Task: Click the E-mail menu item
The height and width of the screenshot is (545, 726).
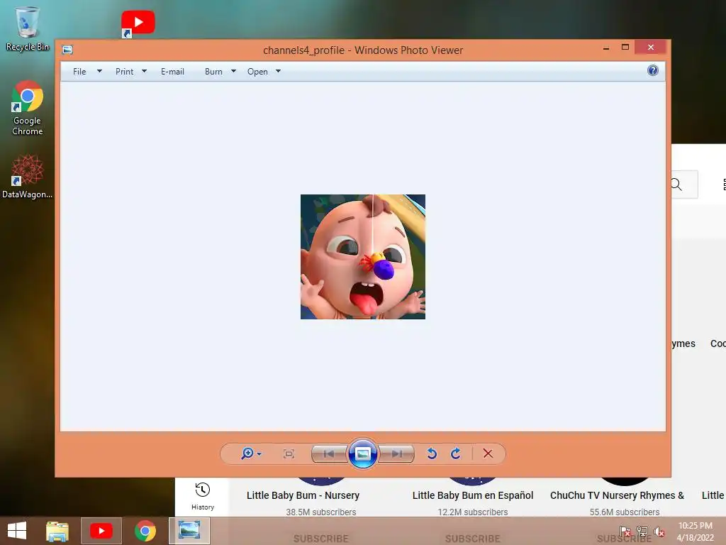Action: click(173, 72)
